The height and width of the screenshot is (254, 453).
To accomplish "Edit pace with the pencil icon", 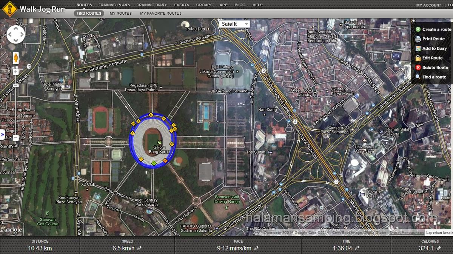I will (x=256, y=248).
